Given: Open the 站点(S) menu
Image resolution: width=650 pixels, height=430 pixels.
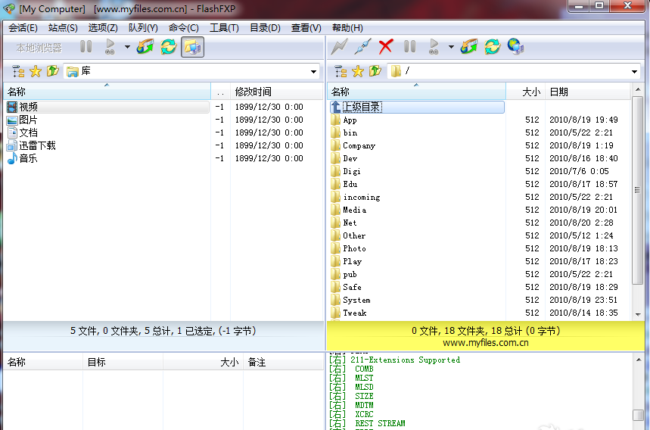Looking at the screenshot, I should (63, 28).
